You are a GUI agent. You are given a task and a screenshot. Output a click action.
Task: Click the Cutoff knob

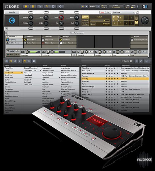click(x=61, y=17)
